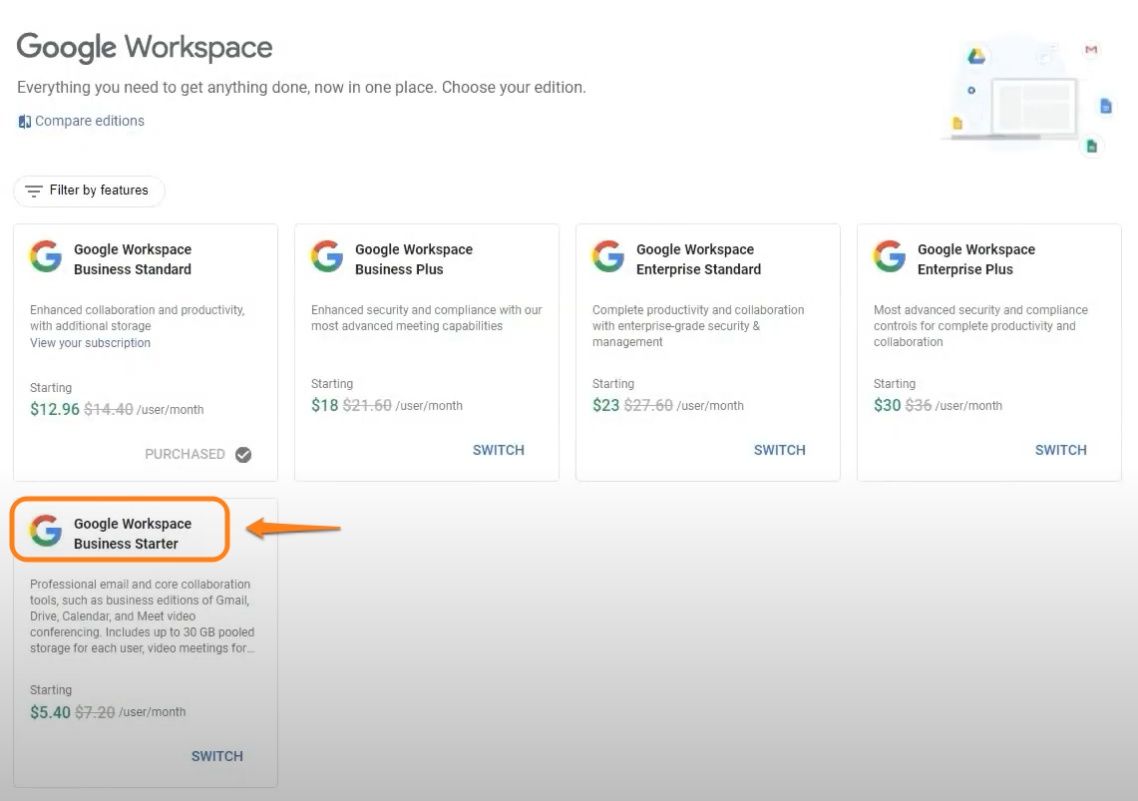Open the Compare editions link

(90, 122)
